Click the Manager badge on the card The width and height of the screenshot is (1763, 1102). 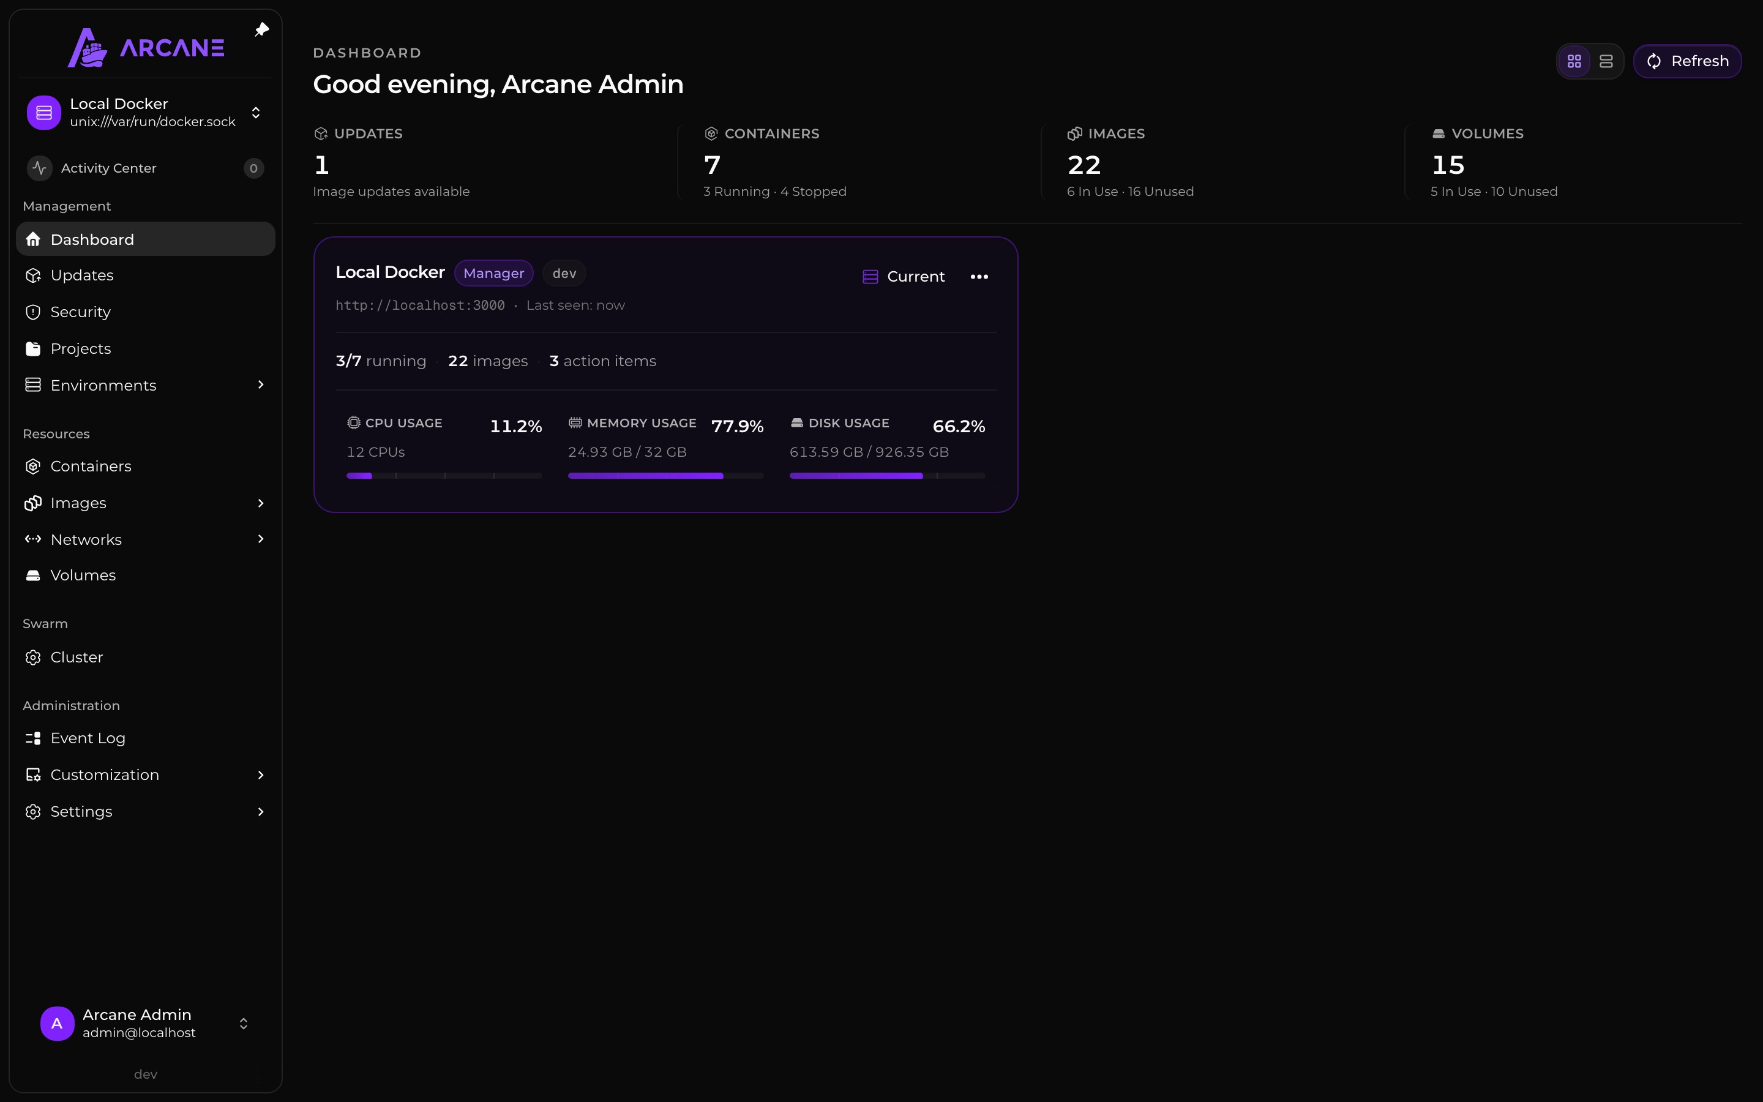(x=494, y=273)
